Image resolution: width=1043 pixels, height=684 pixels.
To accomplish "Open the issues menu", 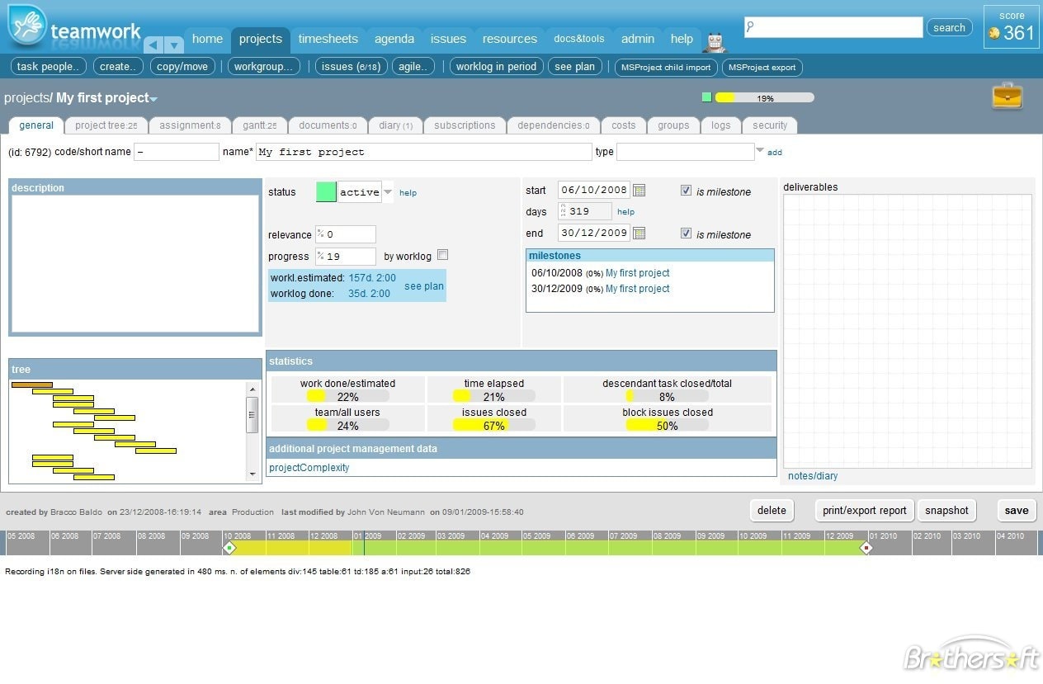I will tap(448, 39).
